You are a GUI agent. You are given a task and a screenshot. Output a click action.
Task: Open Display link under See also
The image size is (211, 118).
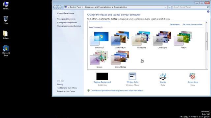click(x=60, y=84)
